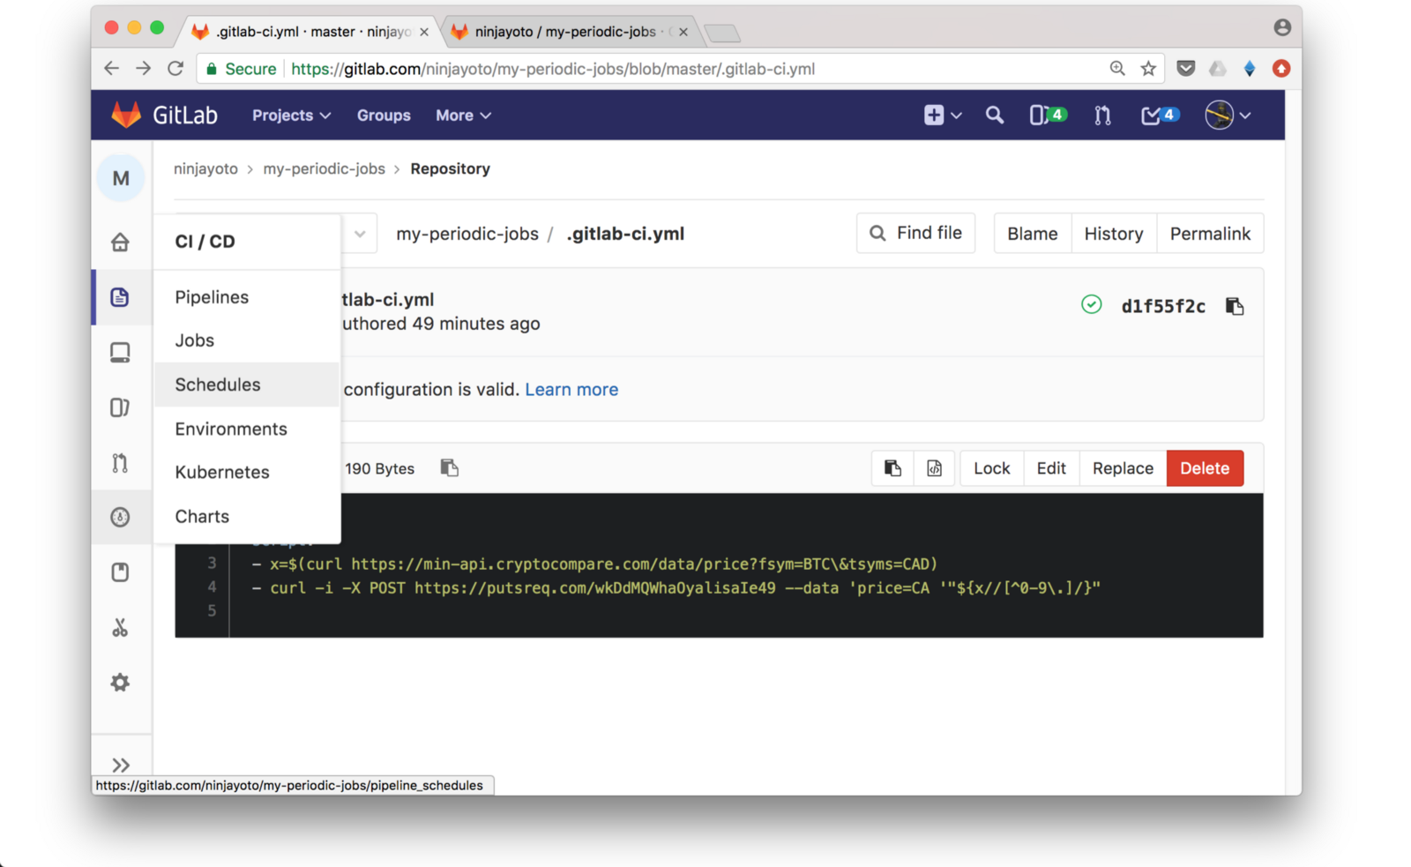This screenshot has width=1411, height=867.
Task: Expand the sidebar with double-chevron toggle
Action: 121,765
